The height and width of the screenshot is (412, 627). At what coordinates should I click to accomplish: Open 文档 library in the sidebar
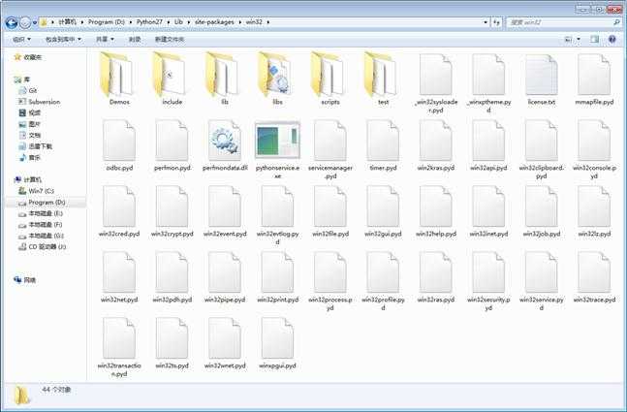34,136
